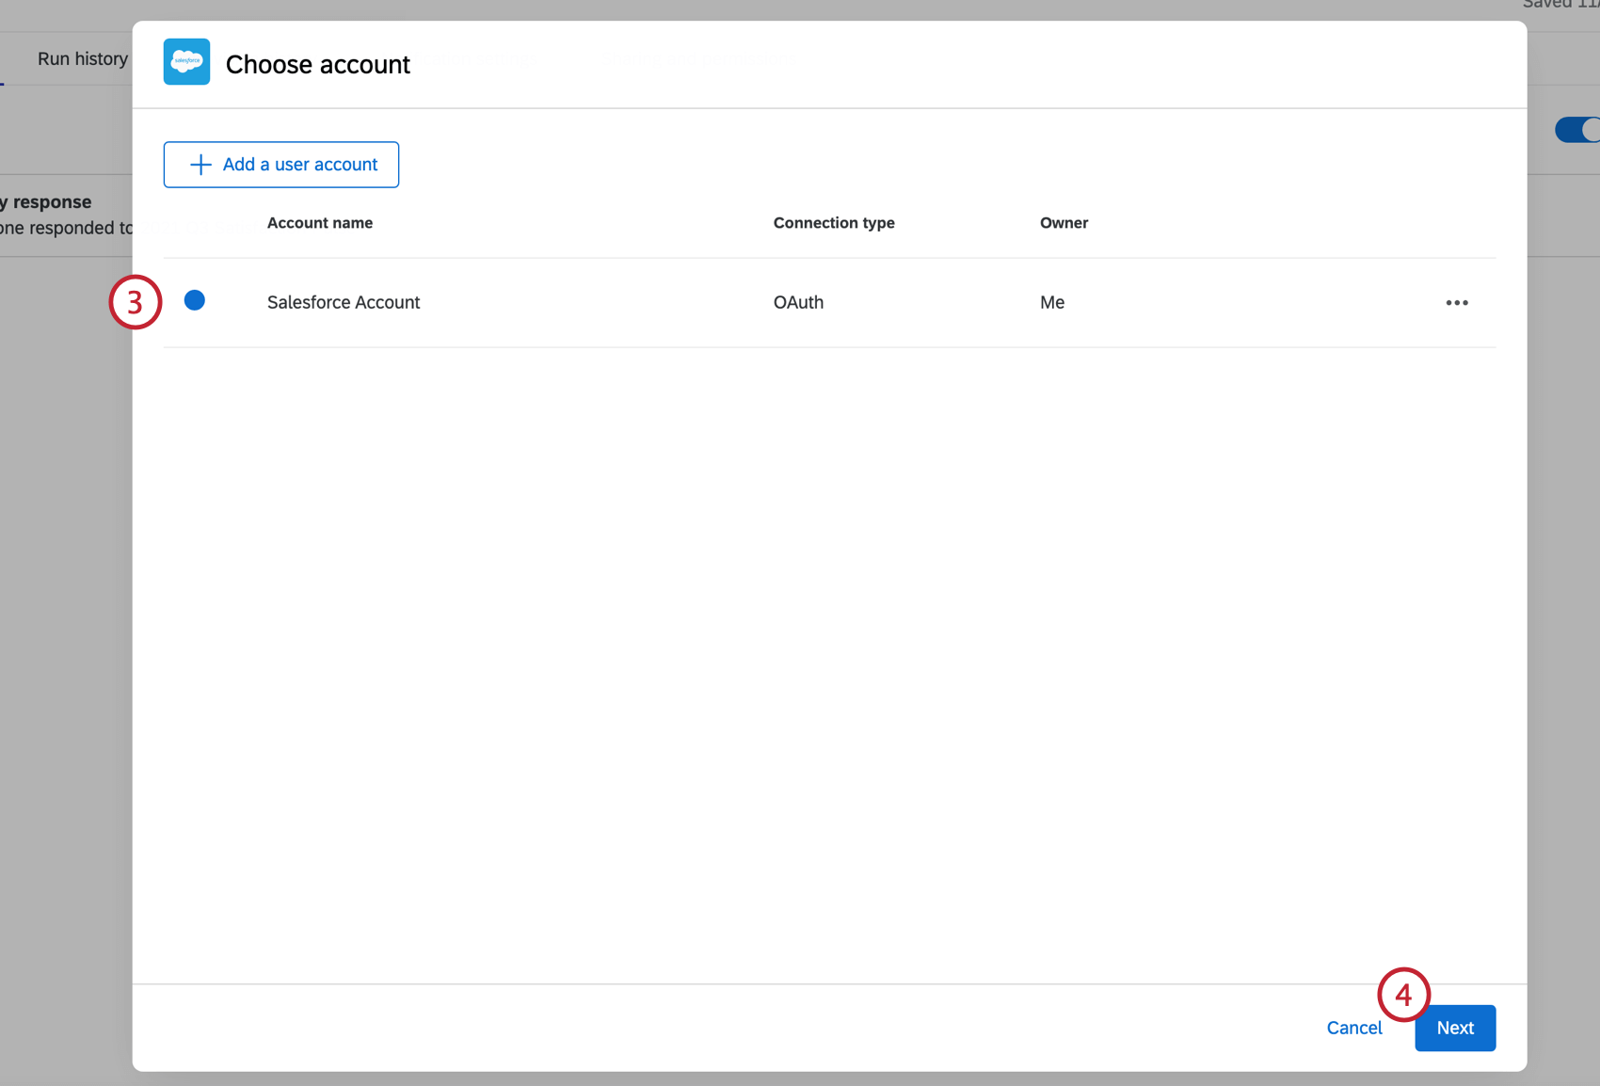
Task: Click the Choose account dialog title
Action: 317,63
